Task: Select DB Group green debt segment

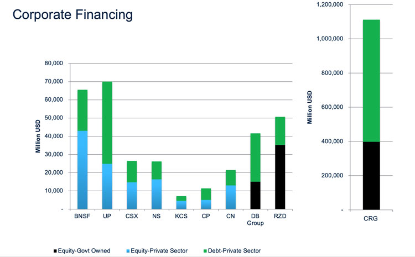Action: pyautogui.click(x=256, y=158)
